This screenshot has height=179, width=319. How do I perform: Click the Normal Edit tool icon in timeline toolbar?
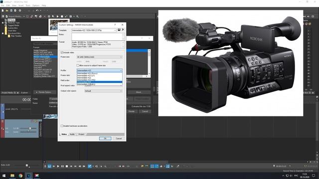point(90,166)
